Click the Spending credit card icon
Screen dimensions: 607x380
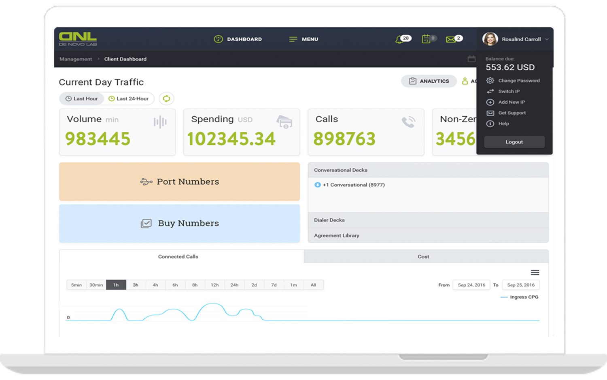pyautogui.click(x=284, y=122)
